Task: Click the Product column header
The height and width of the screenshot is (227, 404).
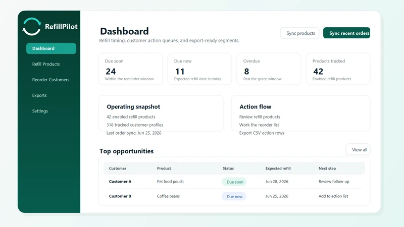Action: coord(164,168)
